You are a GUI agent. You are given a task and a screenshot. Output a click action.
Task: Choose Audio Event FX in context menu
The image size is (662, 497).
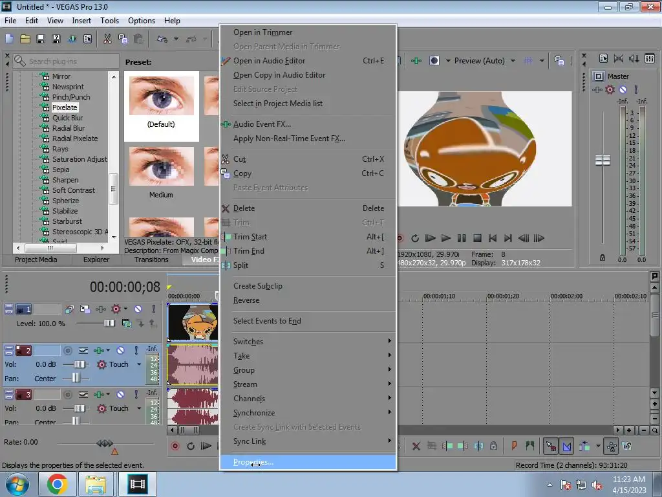pos(308,124)
